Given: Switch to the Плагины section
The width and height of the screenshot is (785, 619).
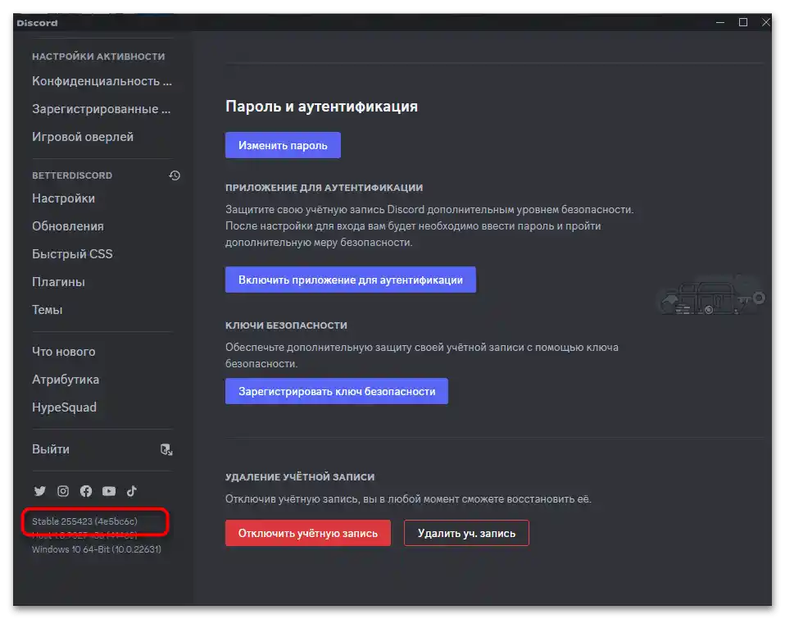Looking at the screenshot, I should coord(57,281).
